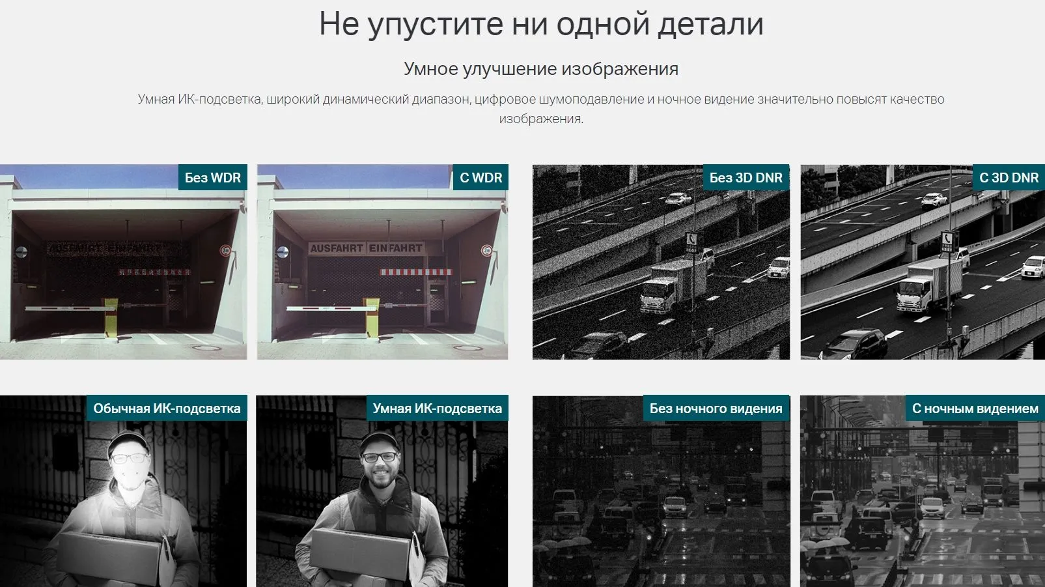Image resolution: width=1045 pixels, height=587 pixels.
Task: Click the subheading 'Умное улучшение изображения'
Action: [540, 68]
